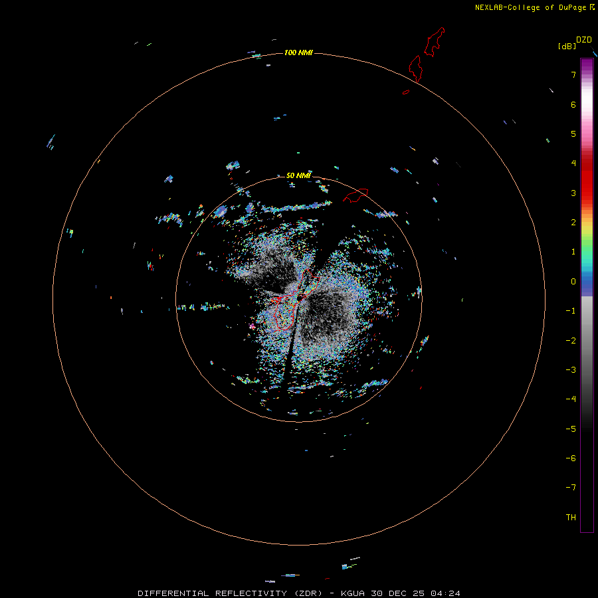598x598 pixels.
Task: Click the 100 NMI range ring label
Action: pyautogui.click(x=298, y=52)
